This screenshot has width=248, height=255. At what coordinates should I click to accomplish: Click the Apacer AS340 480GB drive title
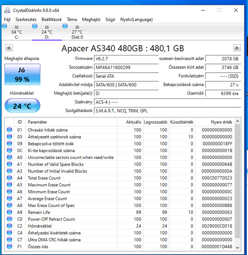click(x=123, y=48)
